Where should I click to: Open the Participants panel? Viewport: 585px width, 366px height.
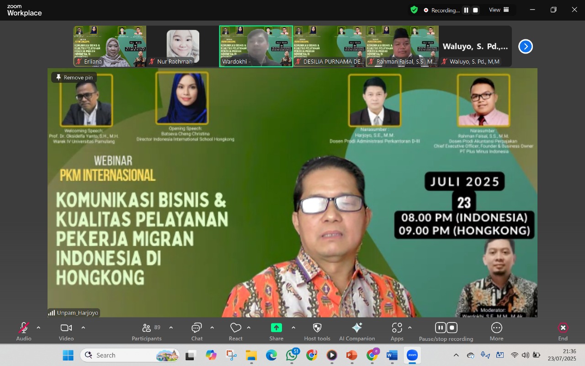coord(147,331)
